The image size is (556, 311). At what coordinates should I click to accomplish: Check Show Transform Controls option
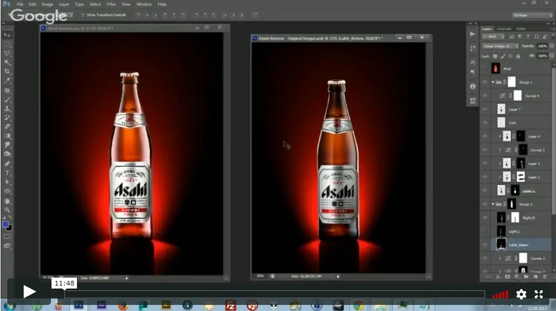(82, 15)
